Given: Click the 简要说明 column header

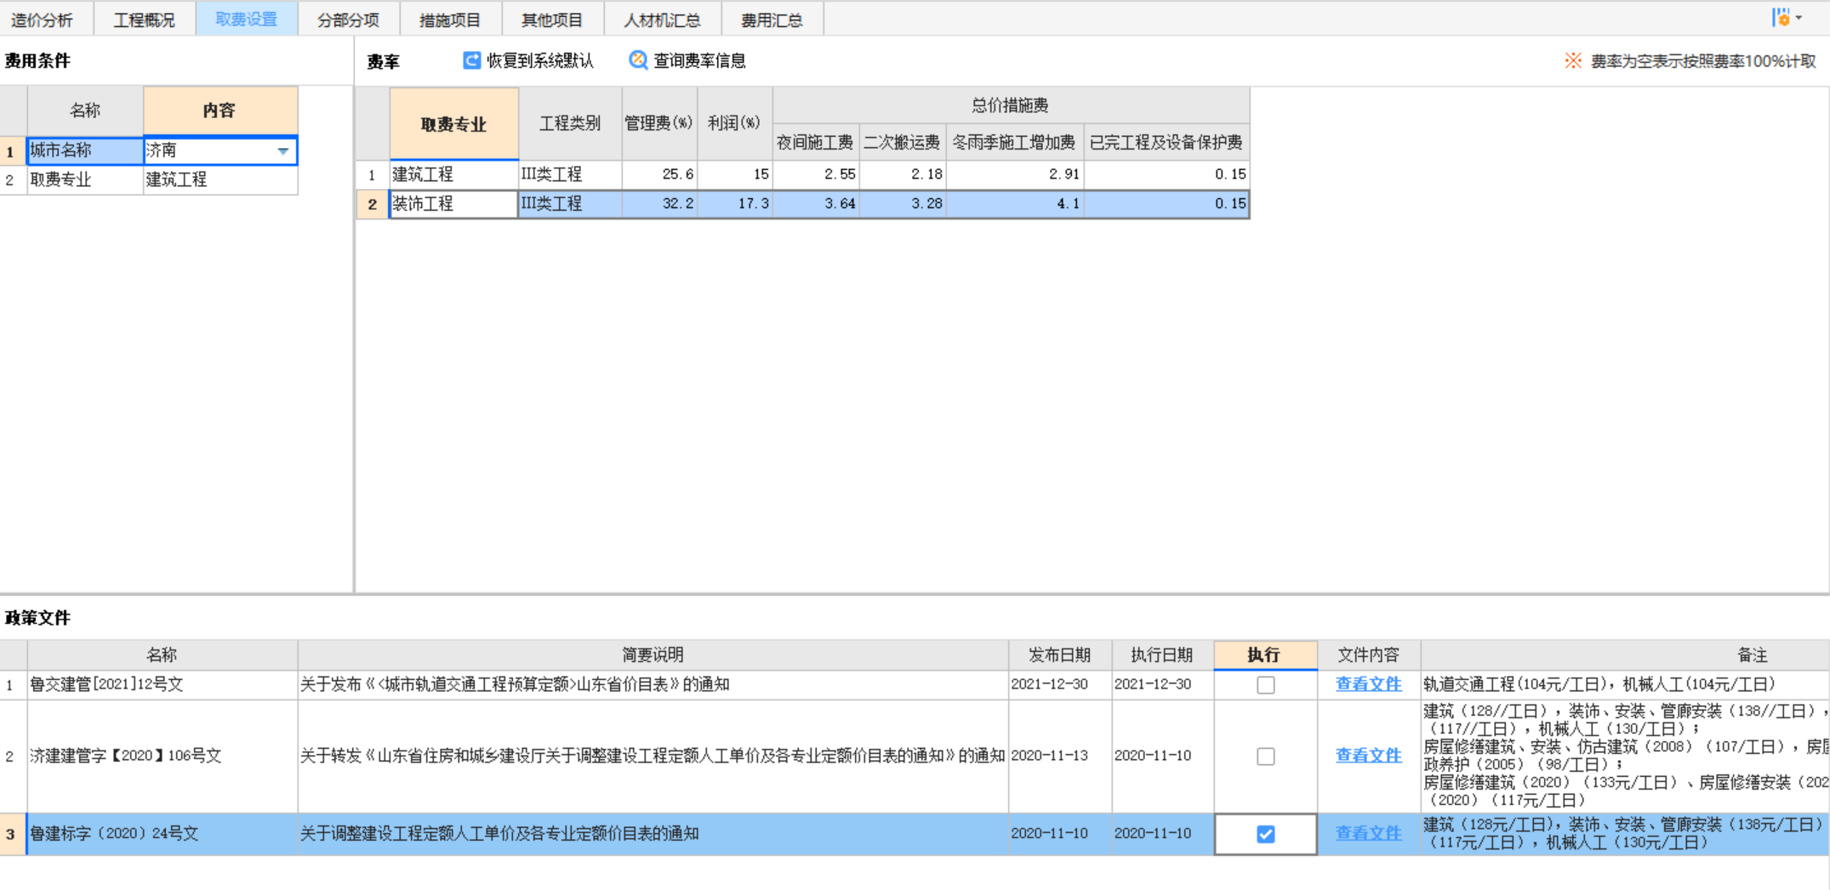Looking at the screenshot, I should (x=653, y=655).
